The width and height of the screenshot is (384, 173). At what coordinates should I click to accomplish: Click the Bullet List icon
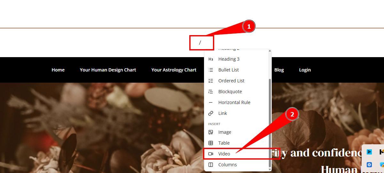211,70
